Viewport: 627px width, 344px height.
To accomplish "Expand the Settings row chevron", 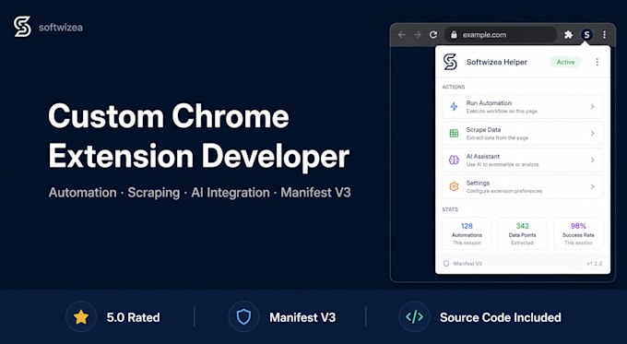I will click(x=593, y=186).
